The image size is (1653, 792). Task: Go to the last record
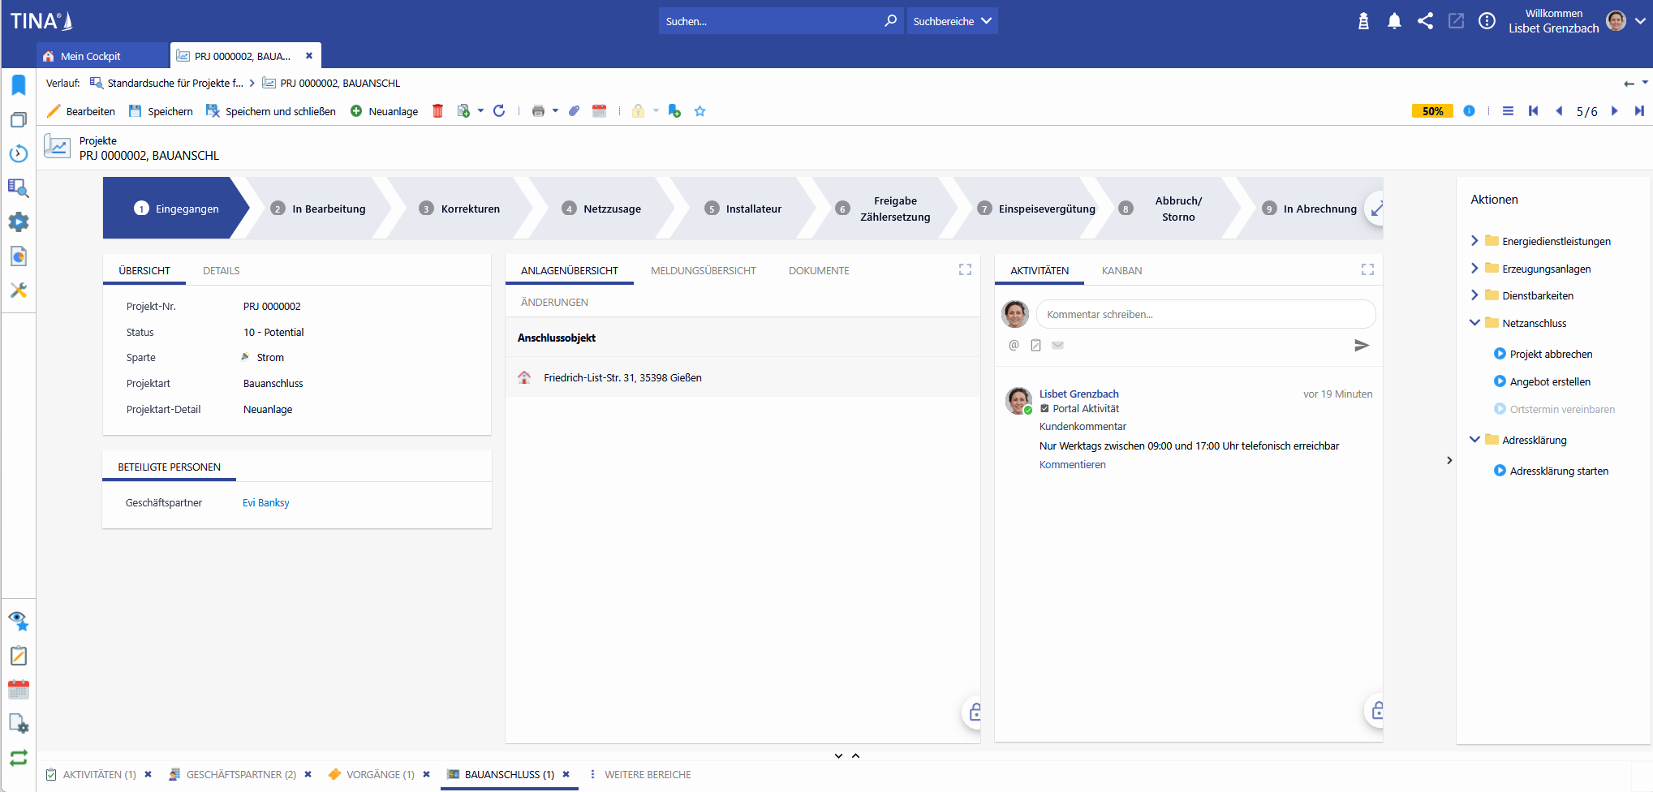[x=1638, y=111]
